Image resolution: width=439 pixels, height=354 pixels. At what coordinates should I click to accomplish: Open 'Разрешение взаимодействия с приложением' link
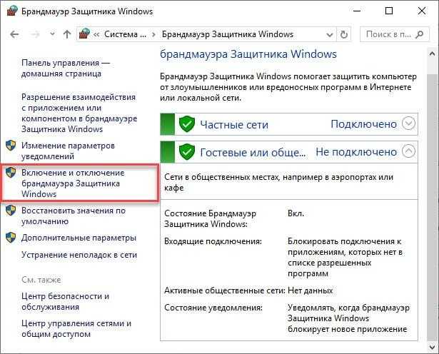coord(79,113)
